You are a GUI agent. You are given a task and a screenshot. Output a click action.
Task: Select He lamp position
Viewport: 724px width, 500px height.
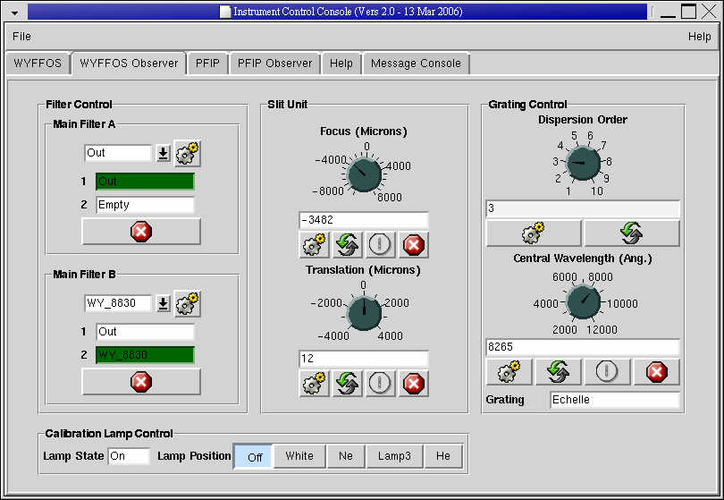[x=443, y=456]
